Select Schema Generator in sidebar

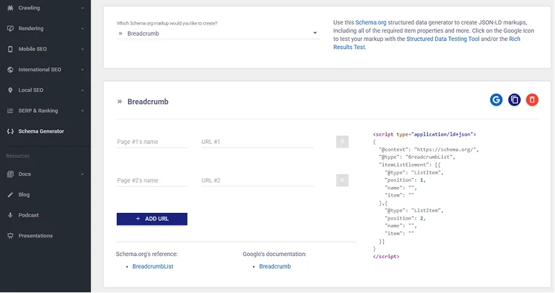click(45, 131)
